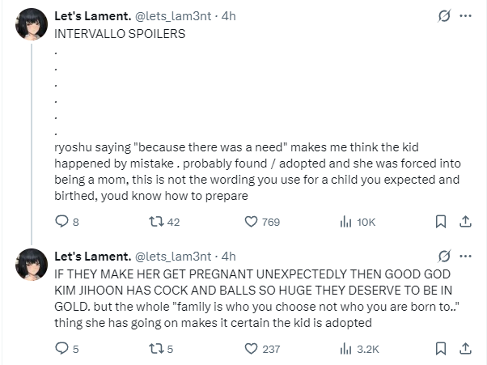This screenshot has height=365, width=487.
Task: View analytics of the 10K views tweet
Action: (x=345, y=221)
